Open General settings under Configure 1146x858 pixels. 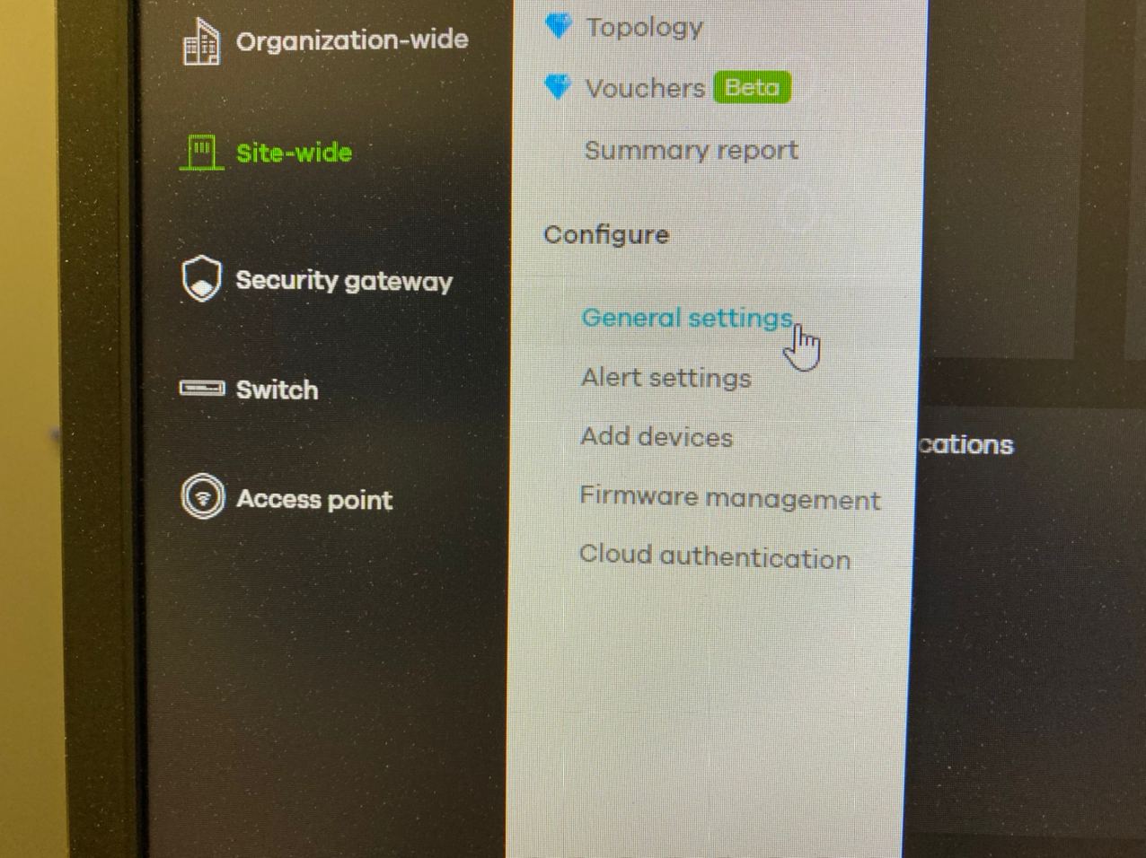(687, 318)
